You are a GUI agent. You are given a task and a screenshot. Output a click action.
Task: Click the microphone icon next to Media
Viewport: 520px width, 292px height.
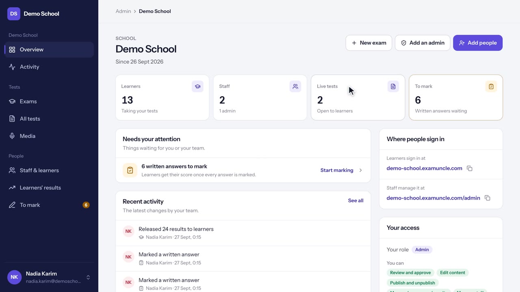(x=12, y=136)
